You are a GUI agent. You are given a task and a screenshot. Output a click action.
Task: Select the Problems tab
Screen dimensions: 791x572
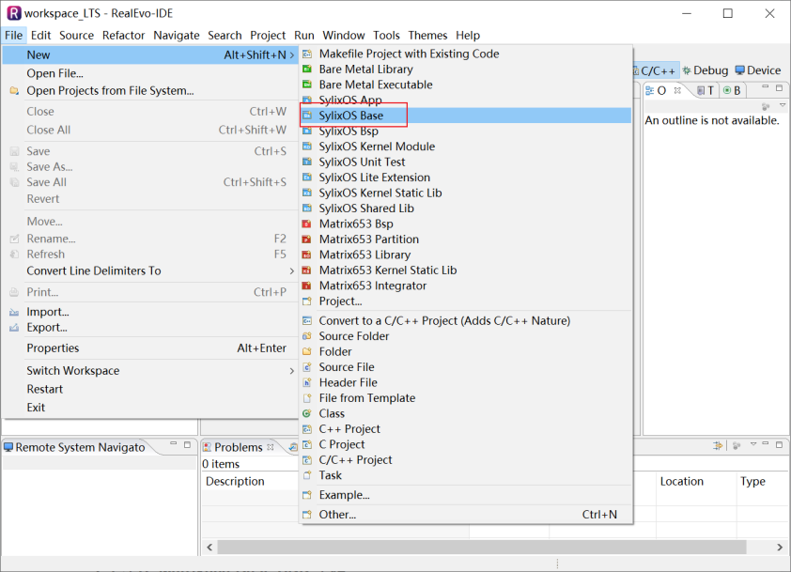(x=238, y=447)
